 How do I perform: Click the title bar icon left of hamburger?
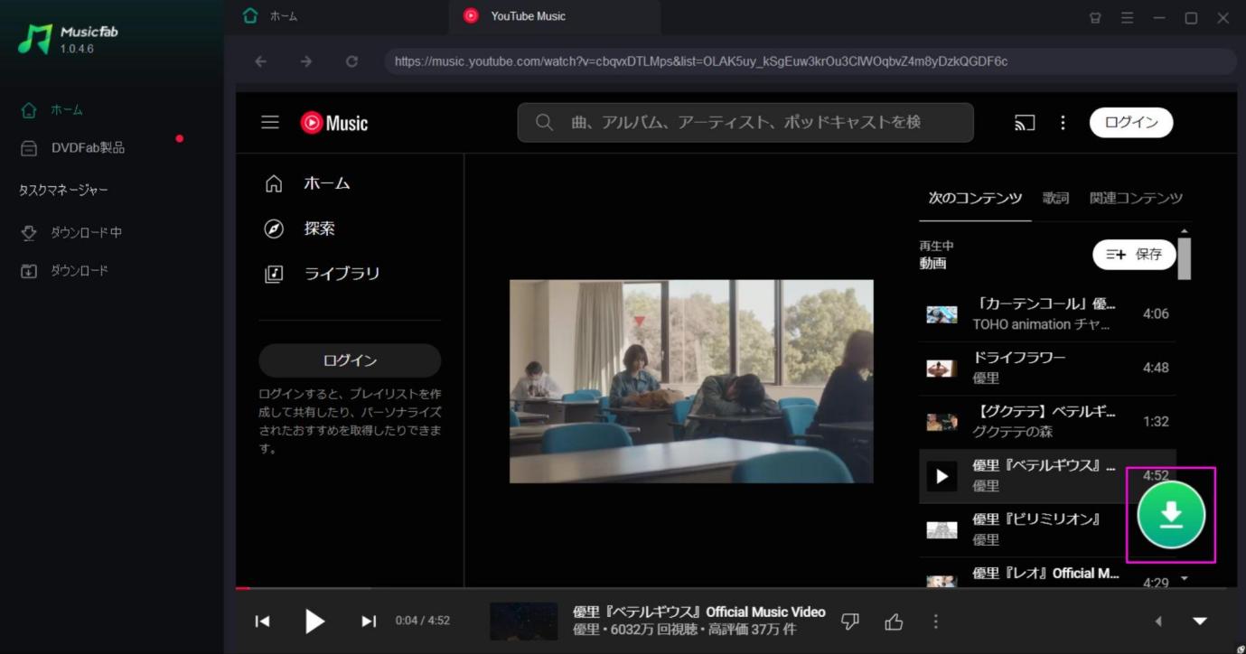(x=1095, y=17)
